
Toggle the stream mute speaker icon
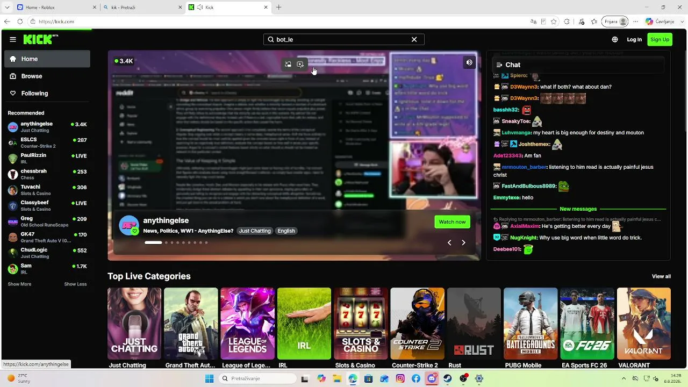(469, 62)
